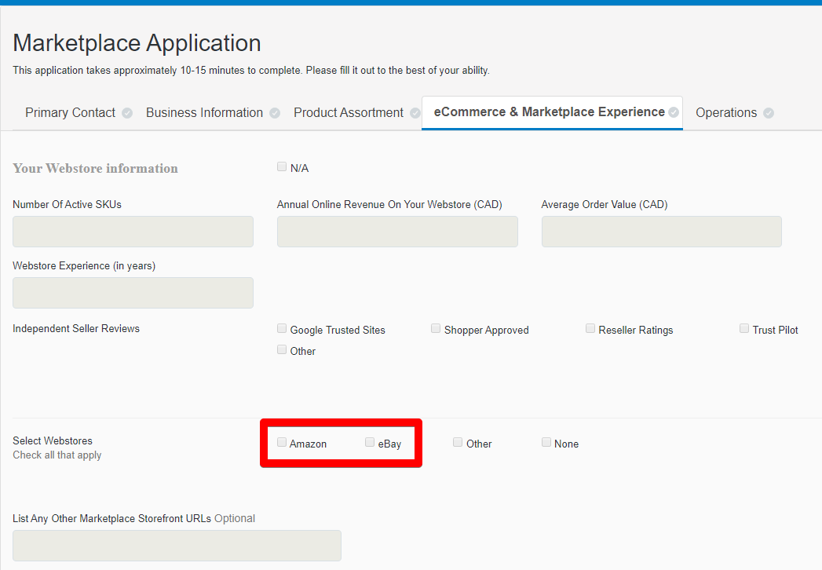Viewport: 822px width, 570px height.
Task: Check the Shopper Approved option
Action: click(x=436, y=327)
